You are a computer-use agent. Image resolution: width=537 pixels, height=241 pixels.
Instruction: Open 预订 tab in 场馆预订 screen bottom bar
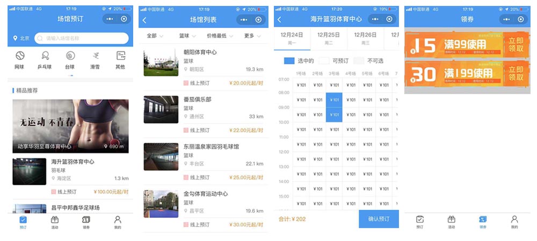(23, 223)
